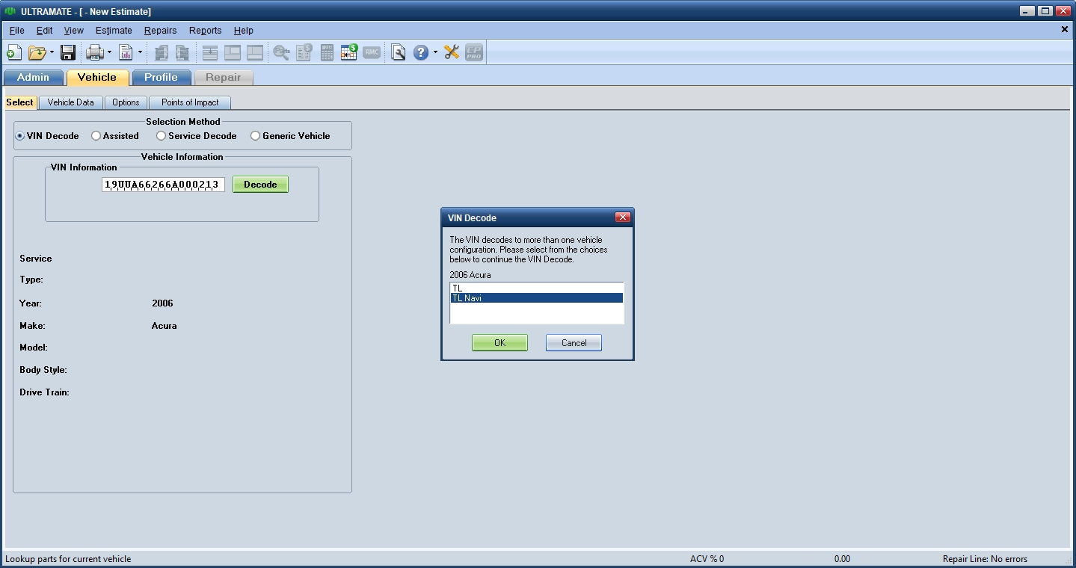Select the VIN Decode radio button

(x=19, y=136)
